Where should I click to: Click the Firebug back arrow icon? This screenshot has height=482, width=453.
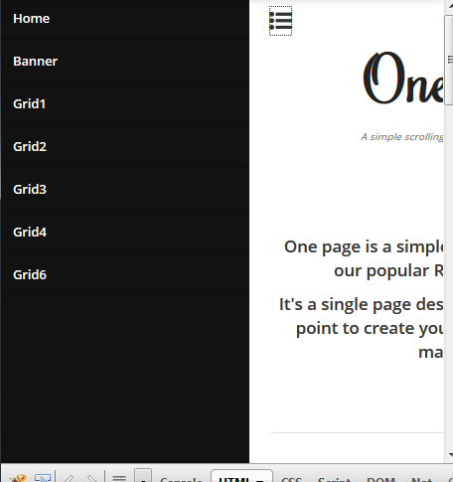(69, 478)
